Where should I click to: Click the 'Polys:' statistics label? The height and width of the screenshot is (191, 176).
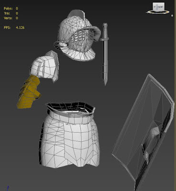[8, 9]
